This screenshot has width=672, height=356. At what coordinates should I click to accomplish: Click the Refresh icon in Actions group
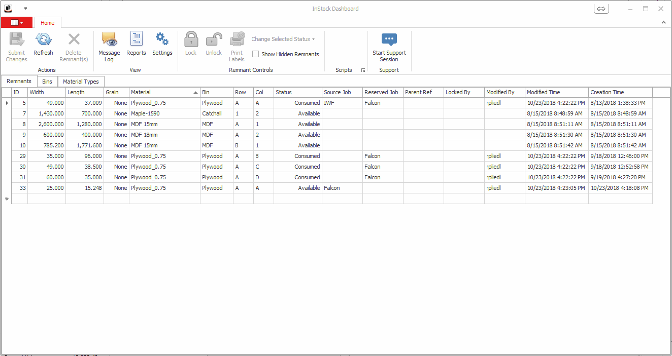43,40
